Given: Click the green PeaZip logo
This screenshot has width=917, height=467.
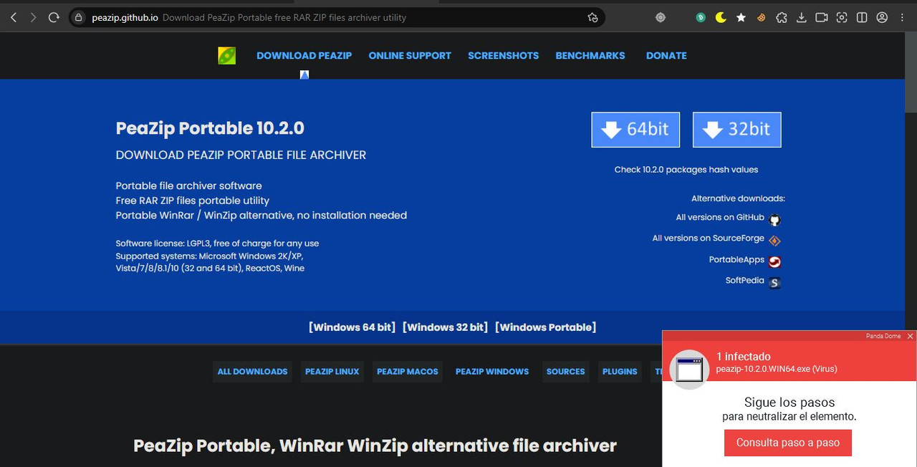Looking at the screenshot, I should [x=226, y=55].
